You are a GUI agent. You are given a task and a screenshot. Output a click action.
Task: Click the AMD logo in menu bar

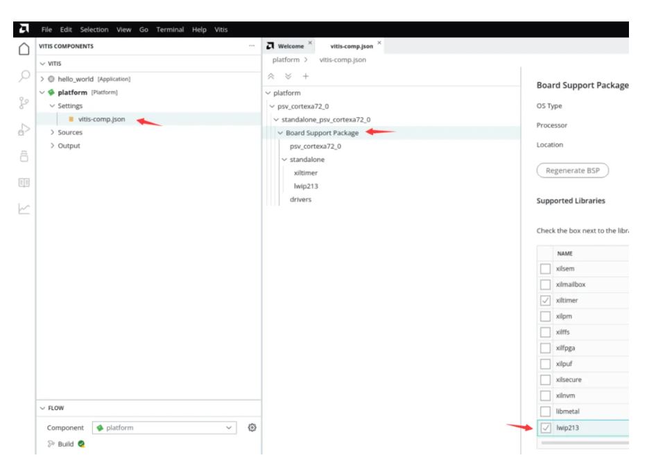[24, 29]
